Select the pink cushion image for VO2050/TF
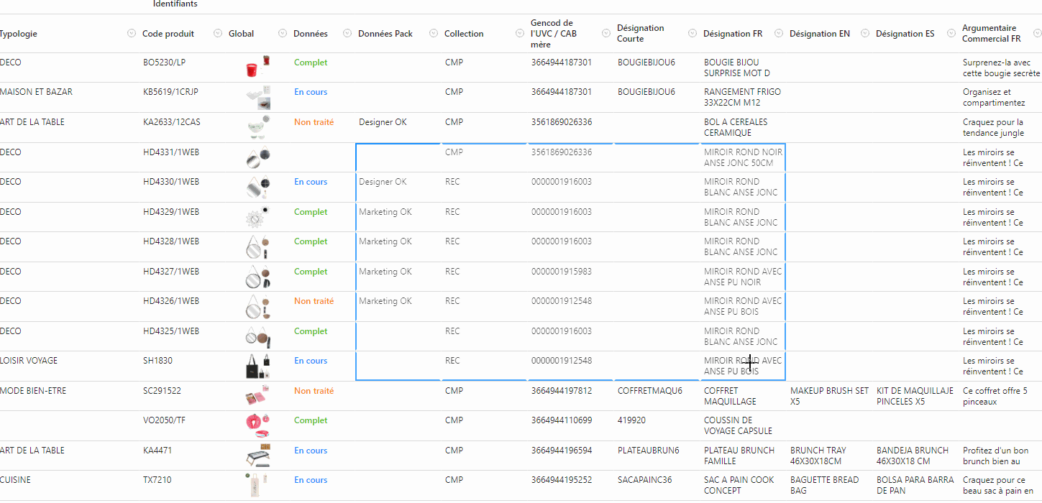The width and height of the screenshot is (1042, 503). pyautogui.click(x=257, y=425)
